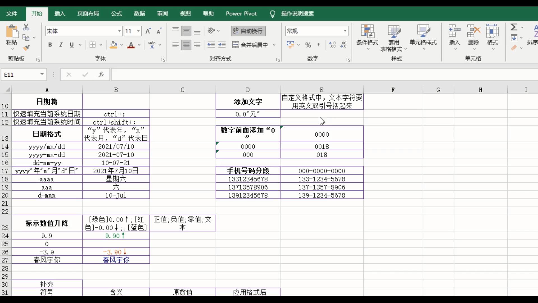The height and width of the screenshot is (303, 538).
Task: Activate the Format Painter (格式刷) brush
Action: pos(26,48)
